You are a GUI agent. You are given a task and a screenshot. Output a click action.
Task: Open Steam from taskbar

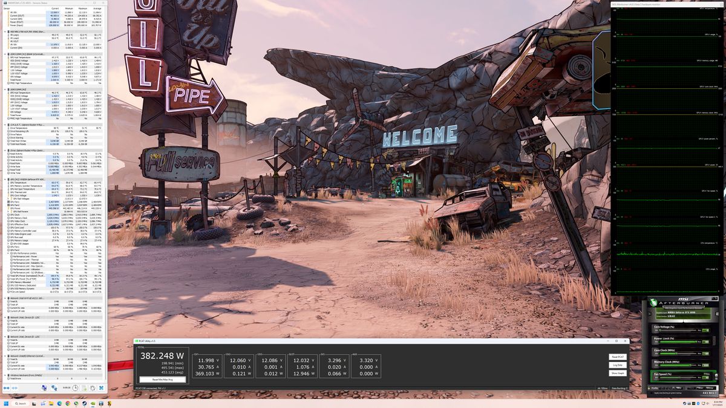click(84, 404)
